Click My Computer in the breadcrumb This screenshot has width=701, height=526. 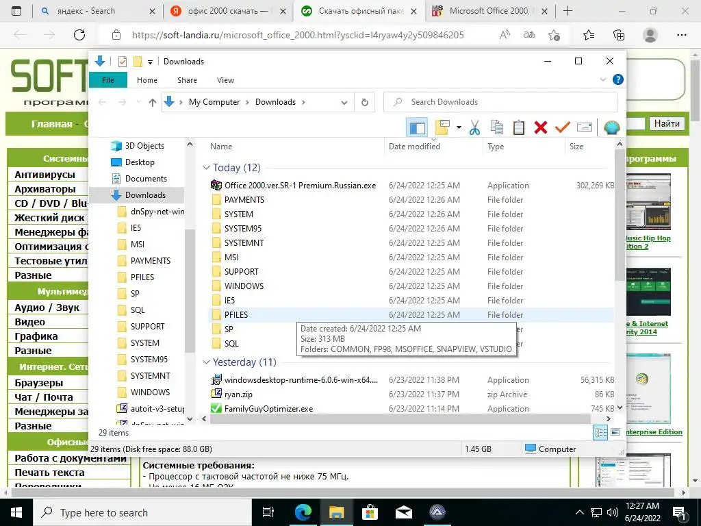tap(214, 102)
